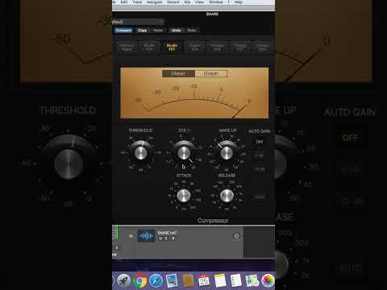Screen dimensions: 387x290
Task: Set Auto Gain to 0 dB
Action: click(260, 155)
